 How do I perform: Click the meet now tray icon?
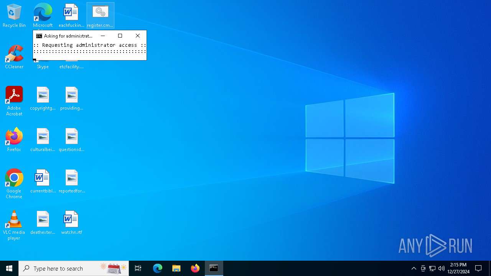(x=423, y=268)
